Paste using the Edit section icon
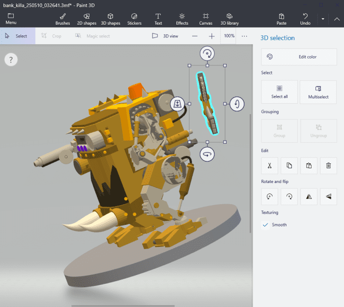 [x=309, y=166]
